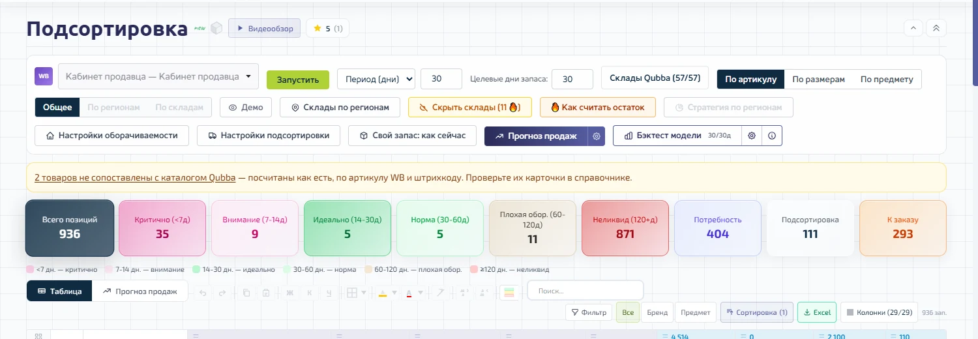This screenshot has height=339, width=978.
Task: Click the copy icon in table toolbar
Action: click(246, 293)
